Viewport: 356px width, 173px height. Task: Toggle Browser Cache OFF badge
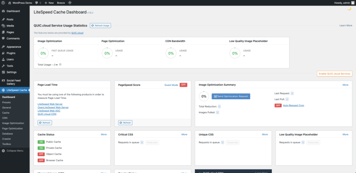click(x=41, y=160)
